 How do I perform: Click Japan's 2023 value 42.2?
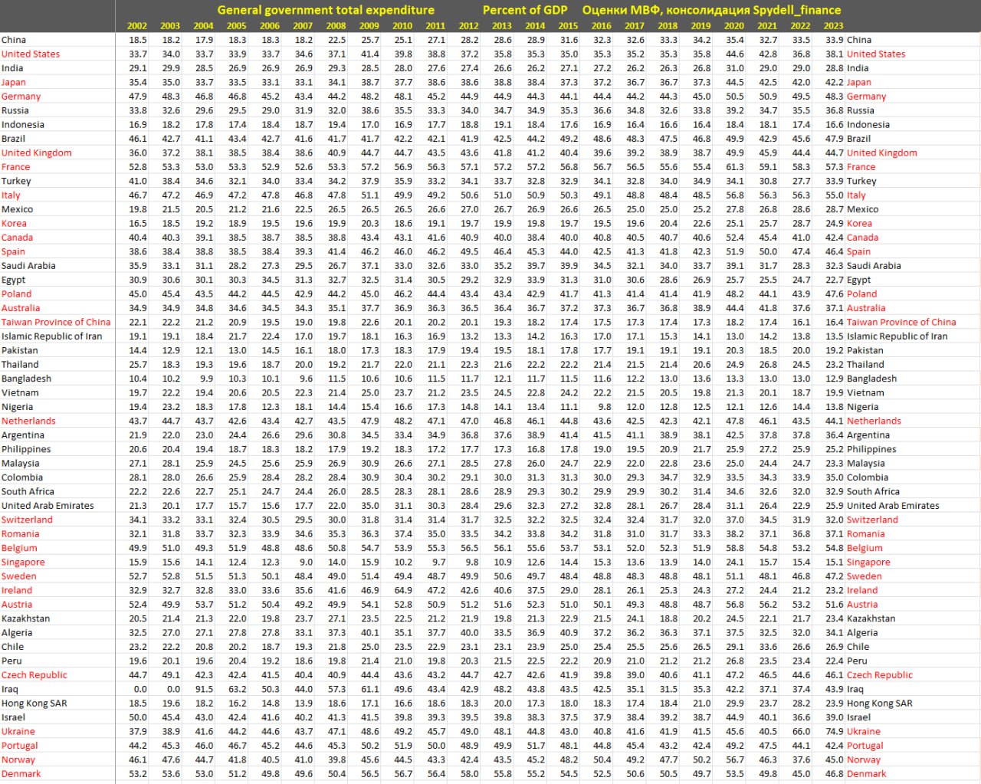[835, 83]
